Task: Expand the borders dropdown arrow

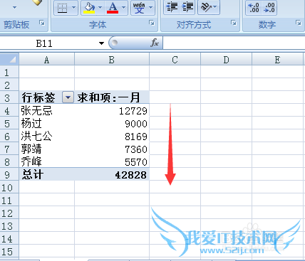Action: [x=73, y=8]
